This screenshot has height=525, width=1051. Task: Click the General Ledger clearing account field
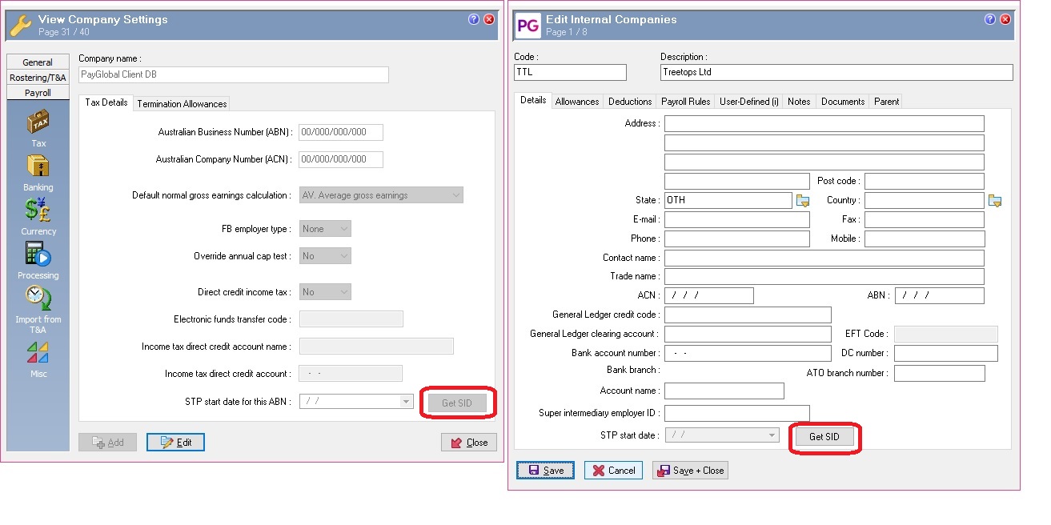748,335
